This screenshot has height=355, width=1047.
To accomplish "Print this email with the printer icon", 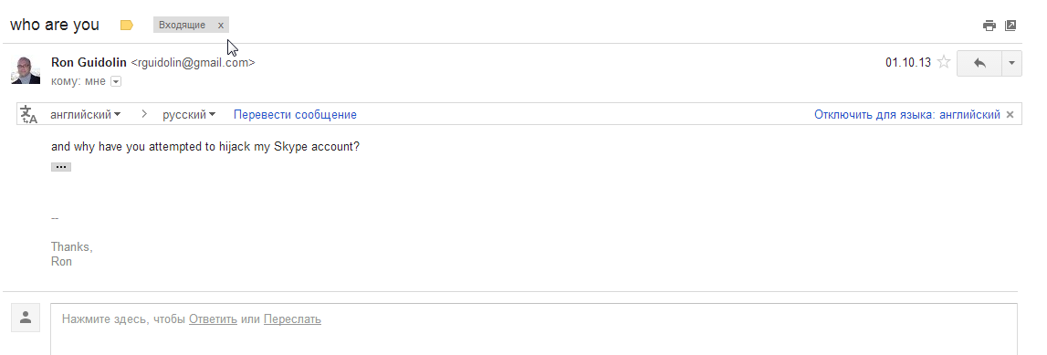I will (x=989, y=26).
